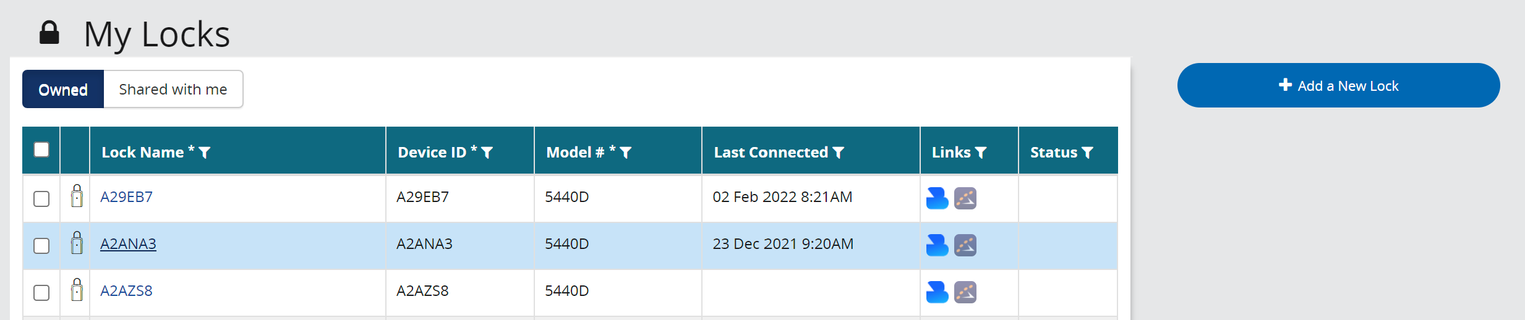
Task: Select the Owned tab
Action: click(x=63, y=90)
